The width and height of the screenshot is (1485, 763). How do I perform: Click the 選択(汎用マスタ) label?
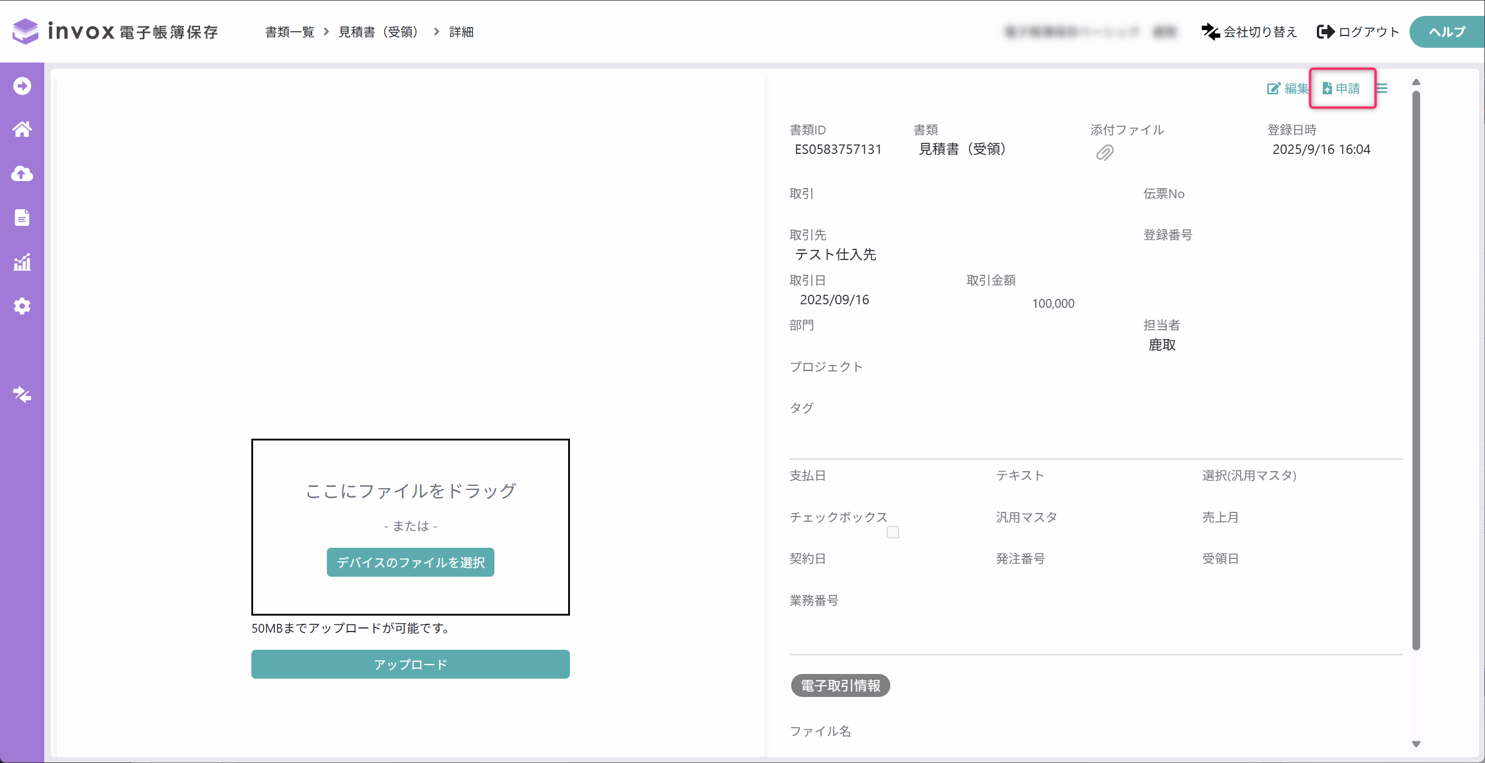click(1249, 475)
